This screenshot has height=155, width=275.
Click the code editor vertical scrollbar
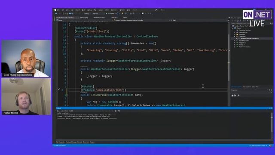click(229, 63)
